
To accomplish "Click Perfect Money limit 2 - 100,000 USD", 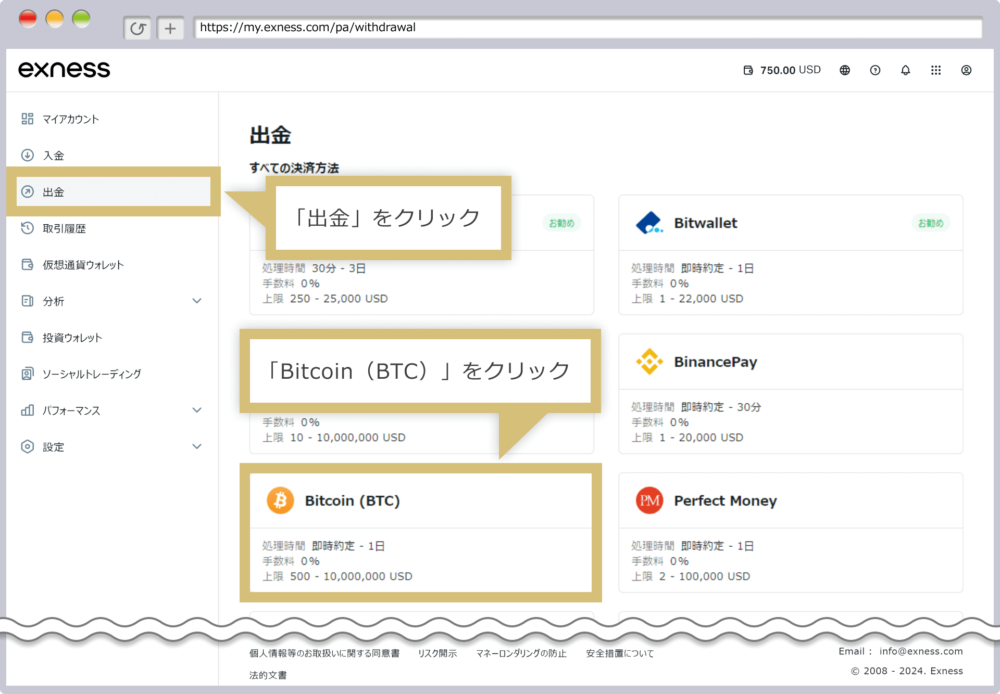I will pyautogui.click(x=705, y=576).
